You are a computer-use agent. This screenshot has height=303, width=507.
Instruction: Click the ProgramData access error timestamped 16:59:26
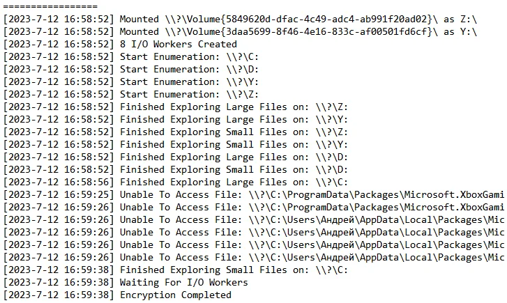coord(279,207)
